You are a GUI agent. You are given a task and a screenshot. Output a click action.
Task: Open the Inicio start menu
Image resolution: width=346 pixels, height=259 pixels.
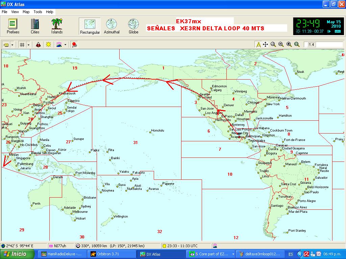[17, 254]
